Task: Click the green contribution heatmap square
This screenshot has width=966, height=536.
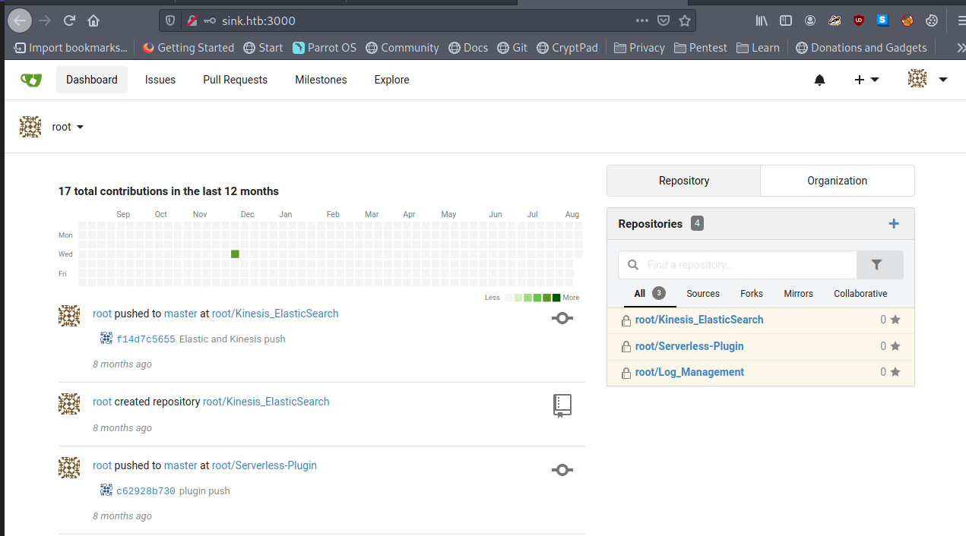Action: point(235,254)
